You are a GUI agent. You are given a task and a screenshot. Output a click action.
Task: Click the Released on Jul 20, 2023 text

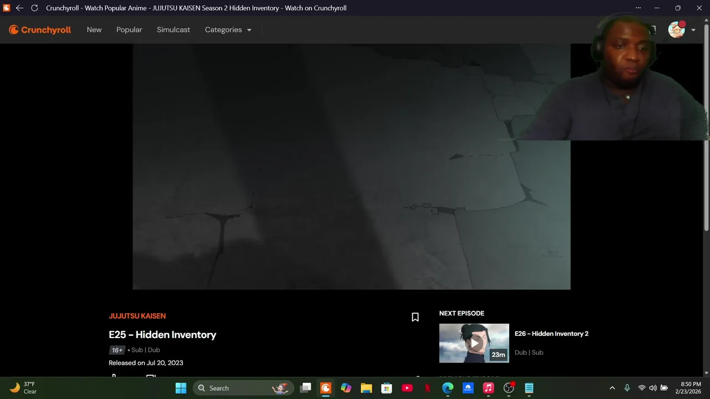(146, 363)
